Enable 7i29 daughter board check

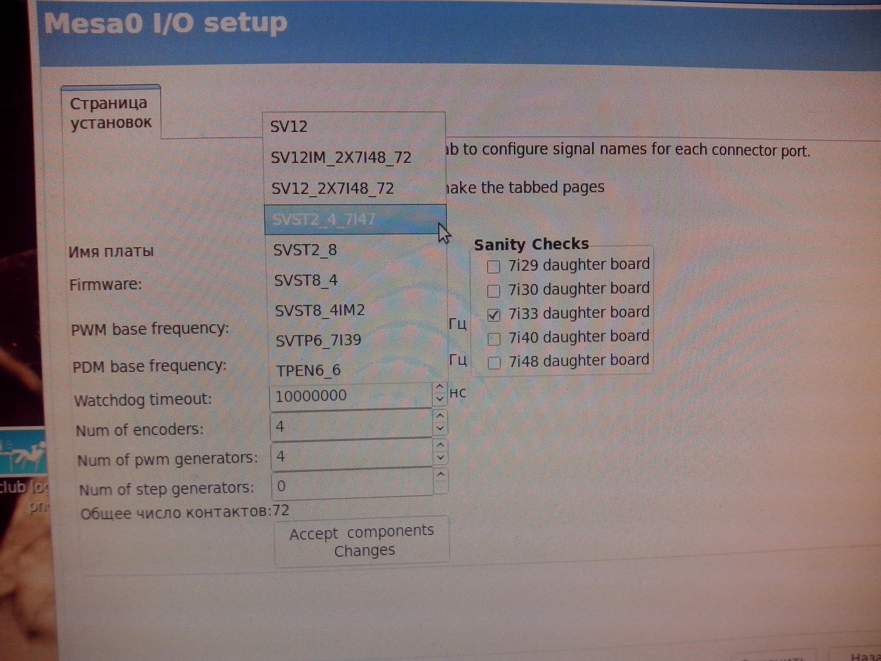[x=493, y=267]
